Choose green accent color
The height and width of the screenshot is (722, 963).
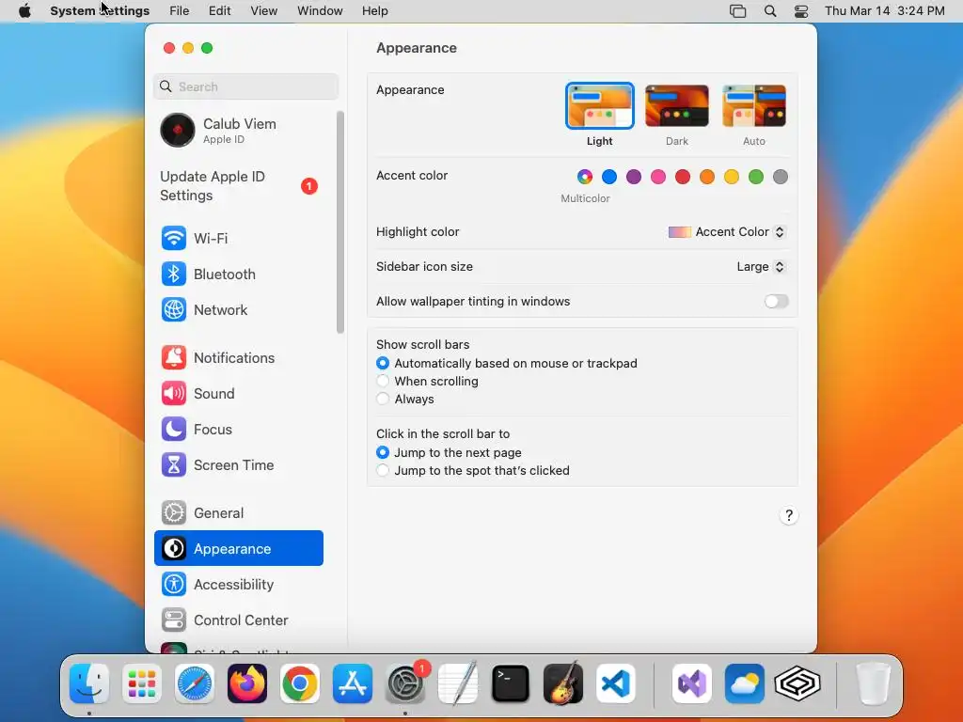click(x=756, y=177)
